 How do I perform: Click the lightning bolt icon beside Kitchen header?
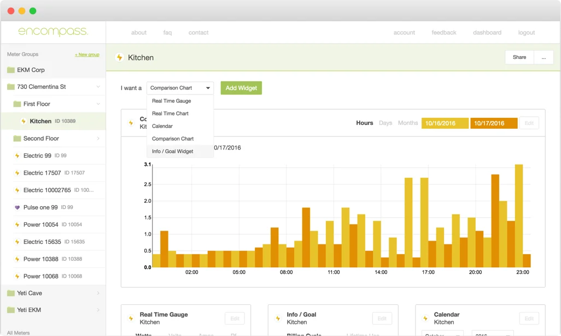[120, 57]
